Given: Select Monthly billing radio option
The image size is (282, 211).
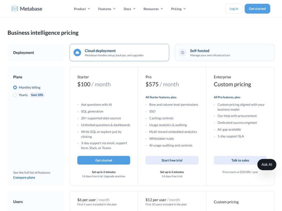Looking at the screenshot, I should (15, 87).
